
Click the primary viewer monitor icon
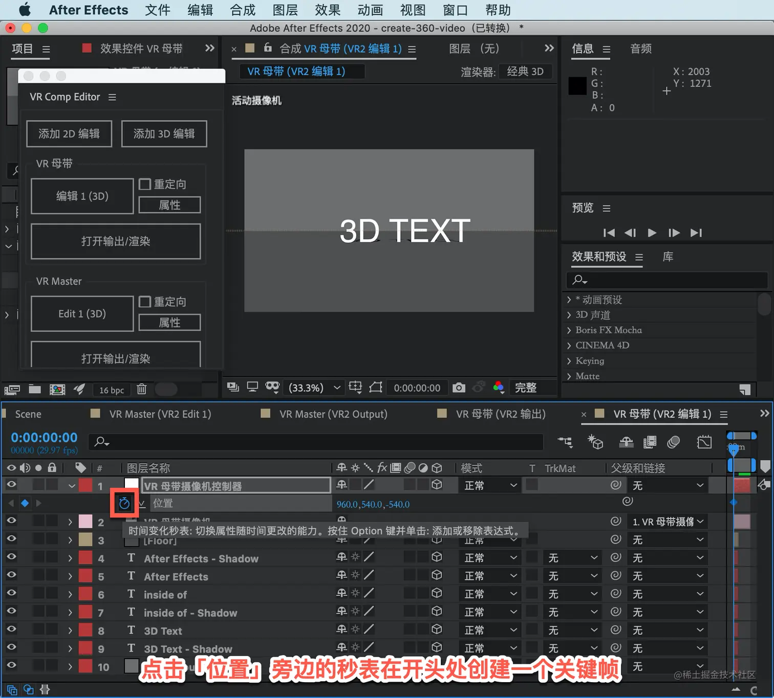pos(252,387)
